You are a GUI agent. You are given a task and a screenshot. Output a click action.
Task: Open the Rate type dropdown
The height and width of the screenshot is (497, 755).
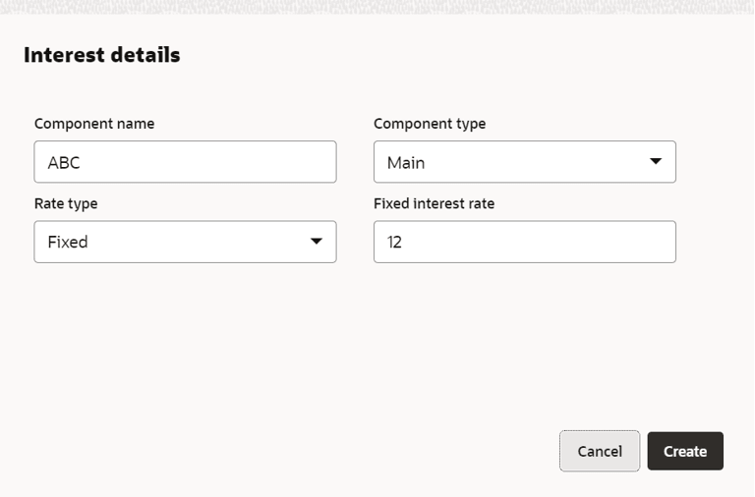[186, 242]
